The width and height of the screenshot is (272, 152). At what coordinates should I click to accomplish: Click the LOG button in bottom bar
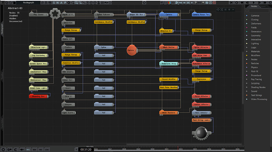coord(47,150)
